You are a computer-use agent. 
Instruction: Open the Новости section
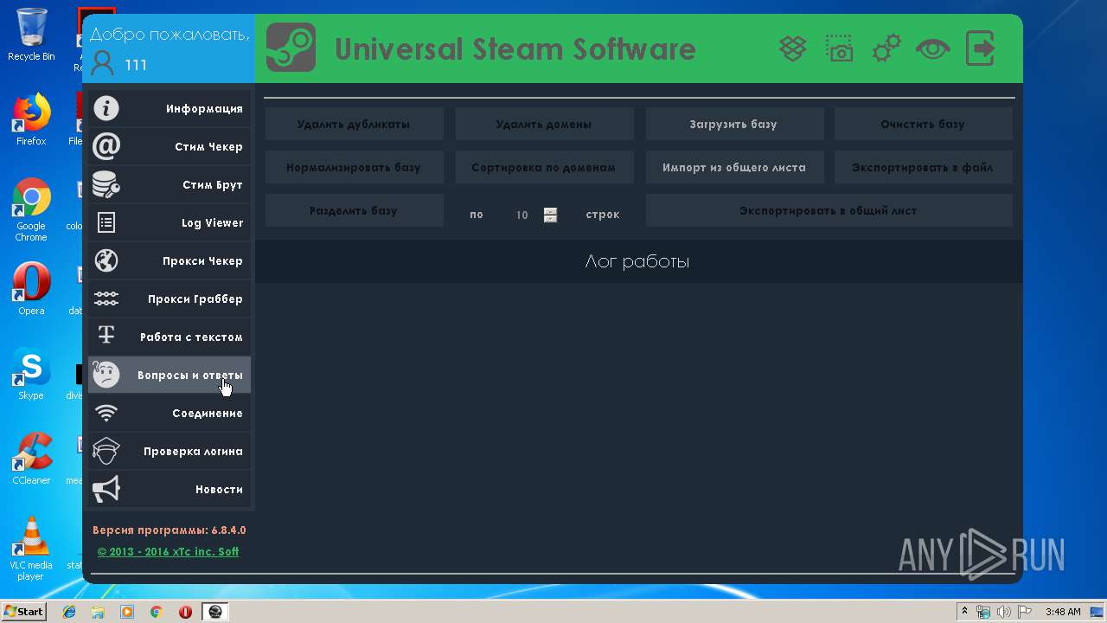pyautogui.click(x=170, y=489)
